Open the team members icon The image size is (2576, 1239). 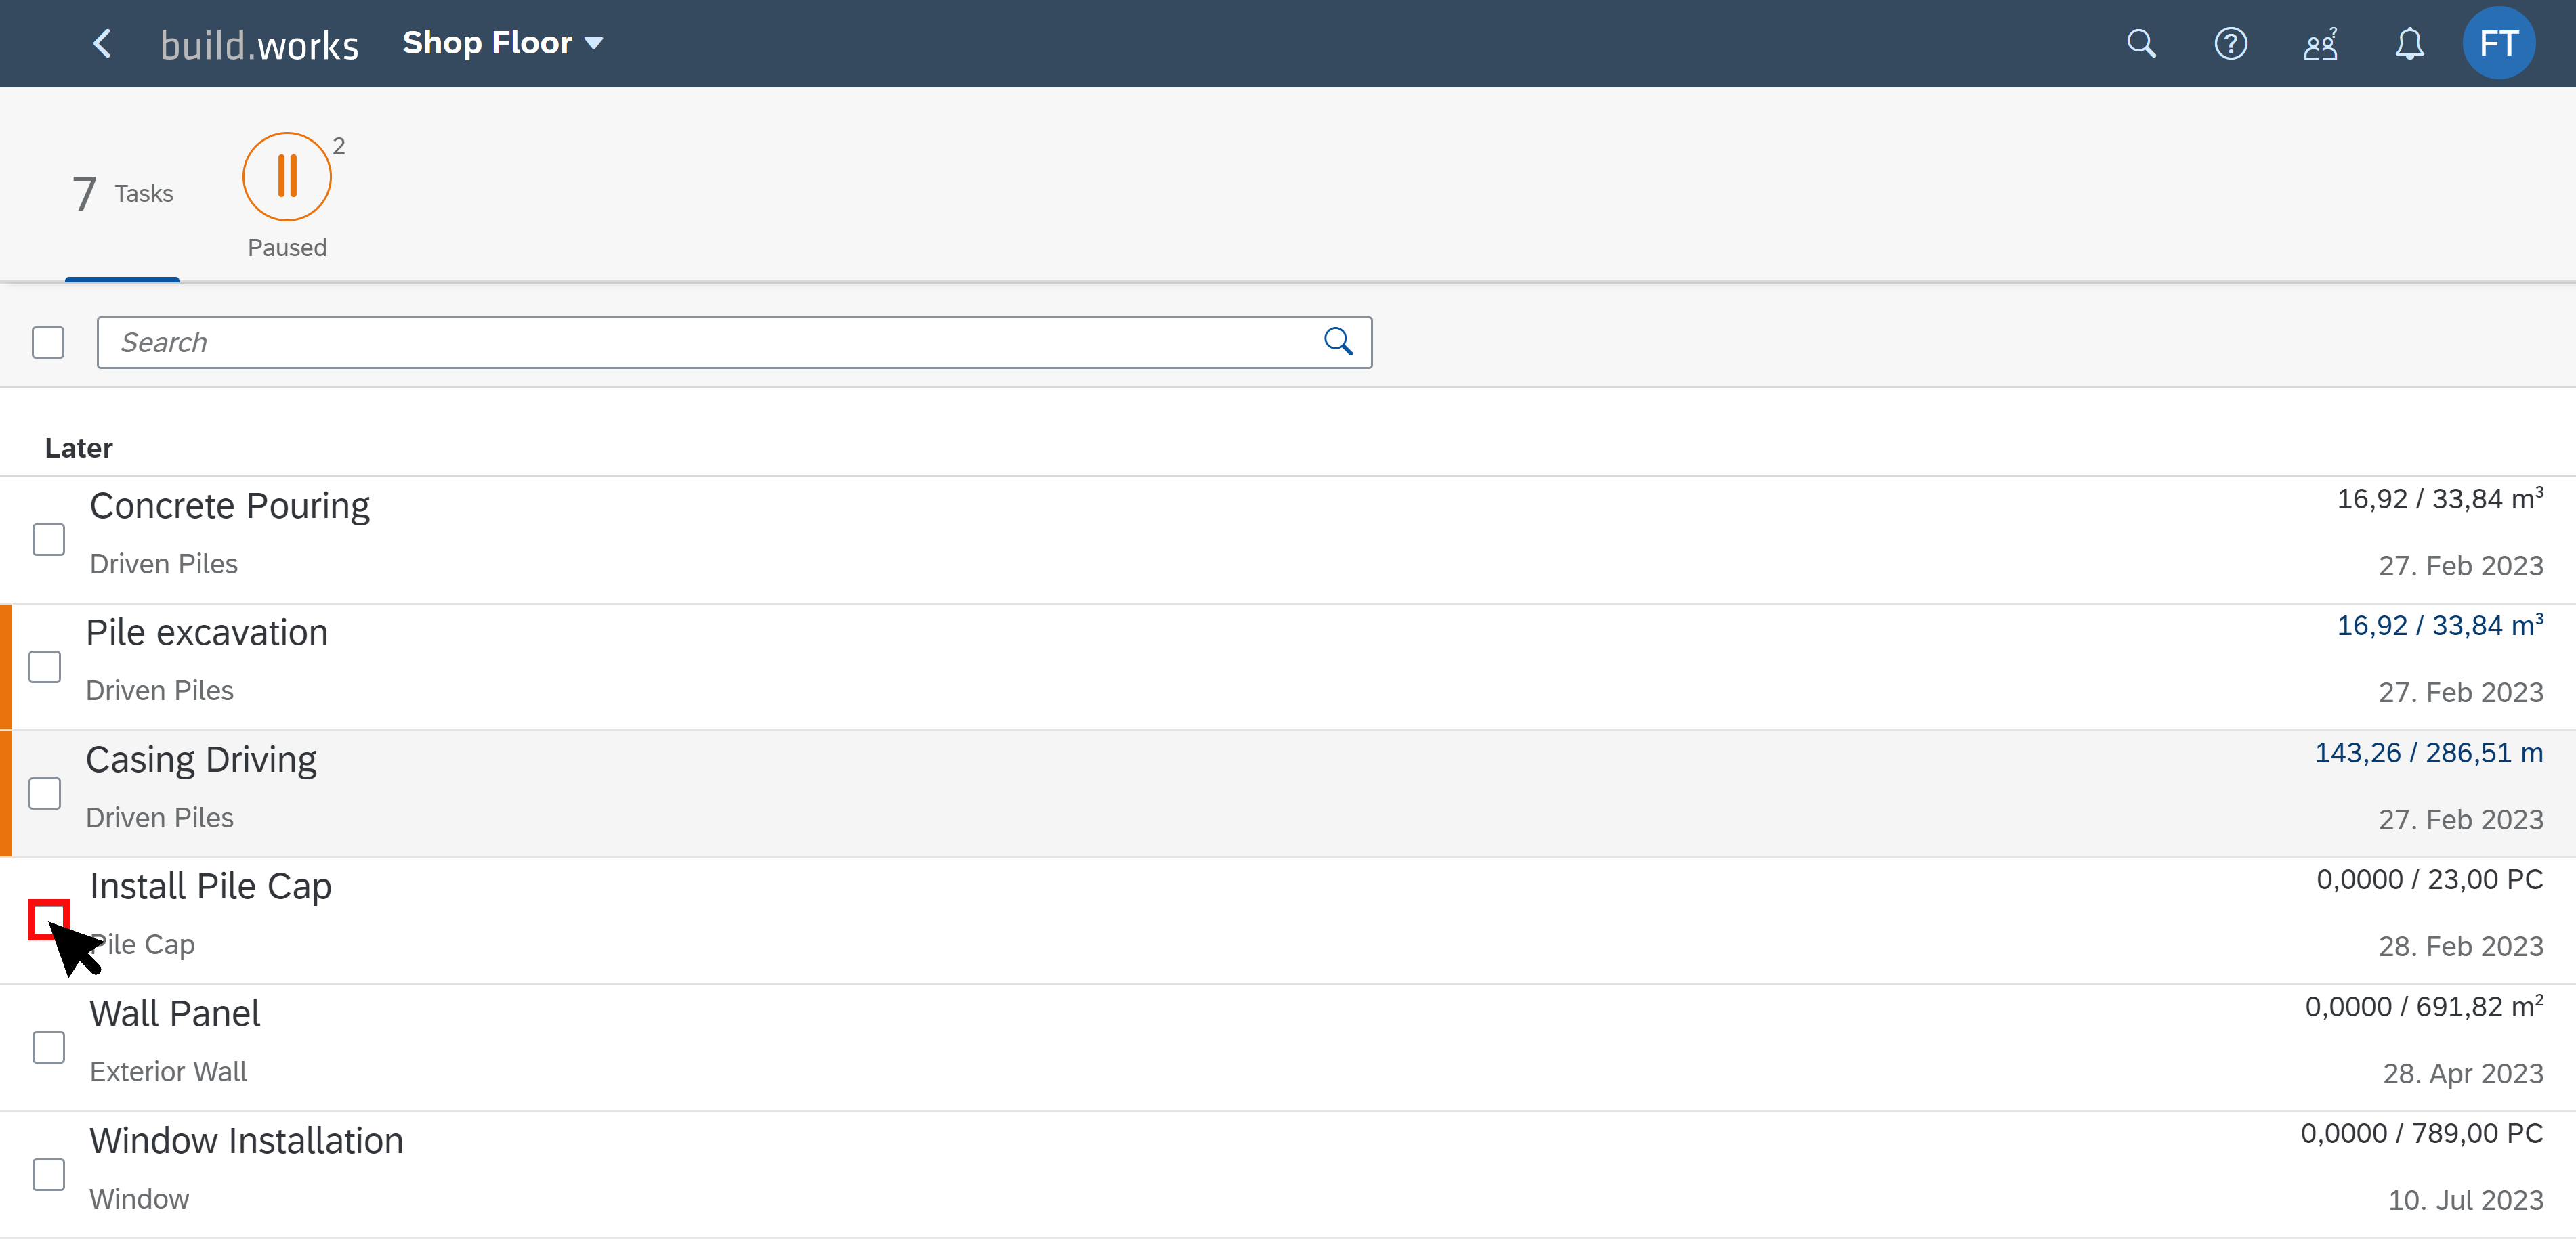point(2320,44)
